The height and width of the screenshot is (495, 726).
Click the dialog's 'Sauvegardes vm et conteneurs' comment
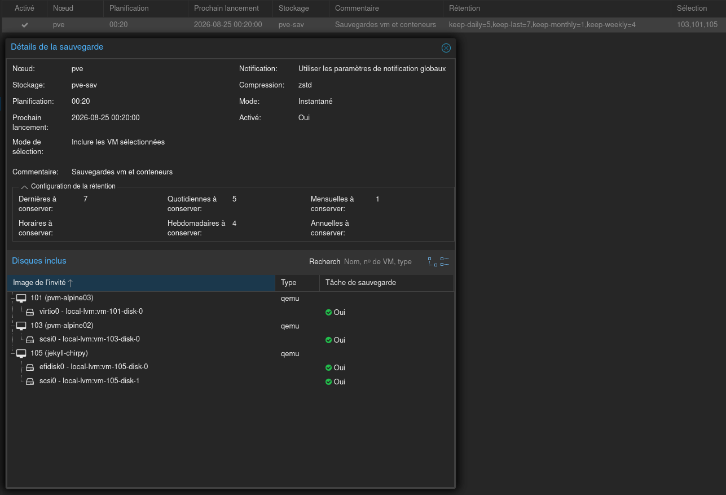(x=122, y=172)
